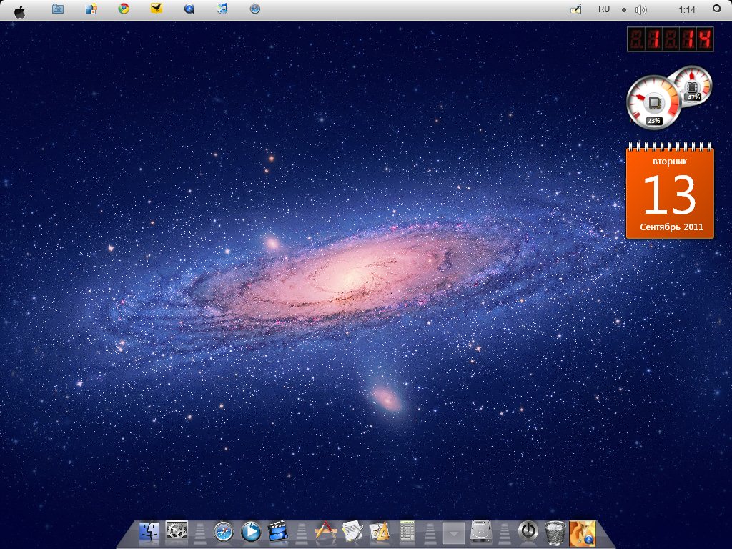Open System Preferences gear in dock
This screenshot has height=549, width=732.
(177, 531)
